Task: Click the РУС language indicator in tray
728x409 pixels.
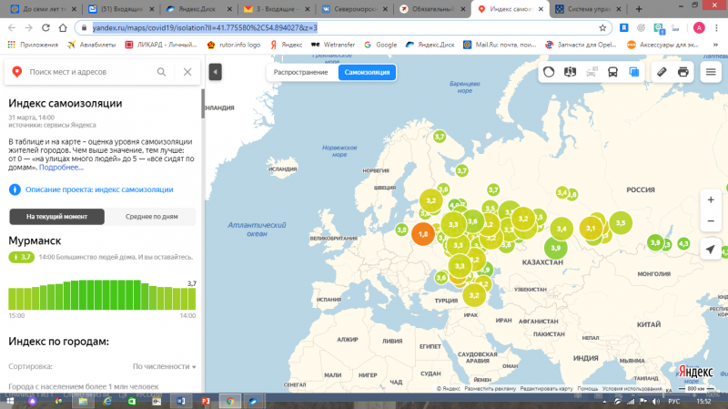Action: pyautogui.click(x=673, y=401)
